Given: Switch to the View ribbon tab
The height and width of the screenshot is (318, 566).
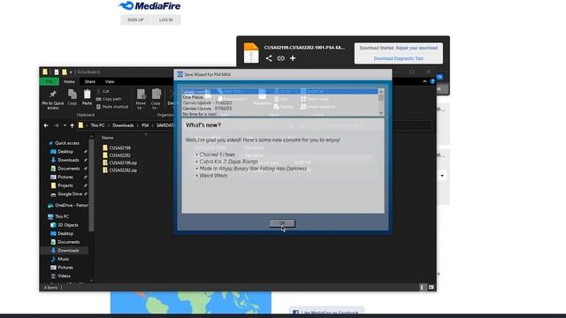Looking at the screenshot, I should (110, 81).
